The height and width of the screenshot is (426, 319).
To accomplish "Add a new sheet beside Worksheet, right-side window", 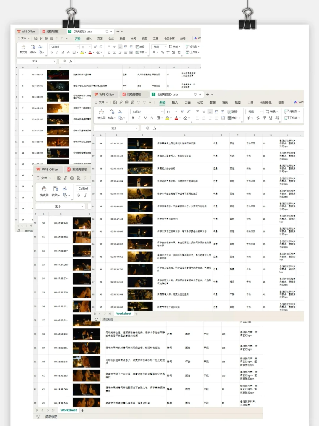I will tap(136, 314).
